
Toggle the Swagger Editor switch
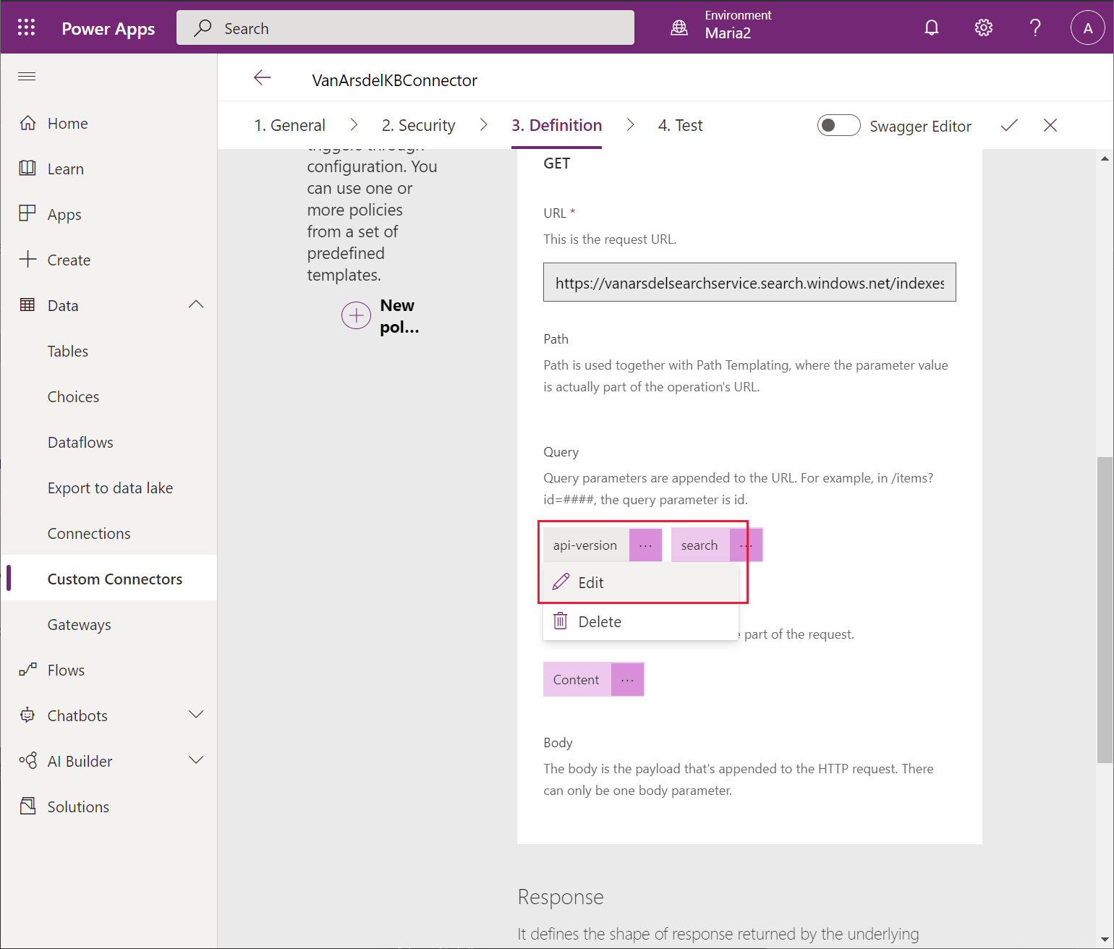[838, 125]
